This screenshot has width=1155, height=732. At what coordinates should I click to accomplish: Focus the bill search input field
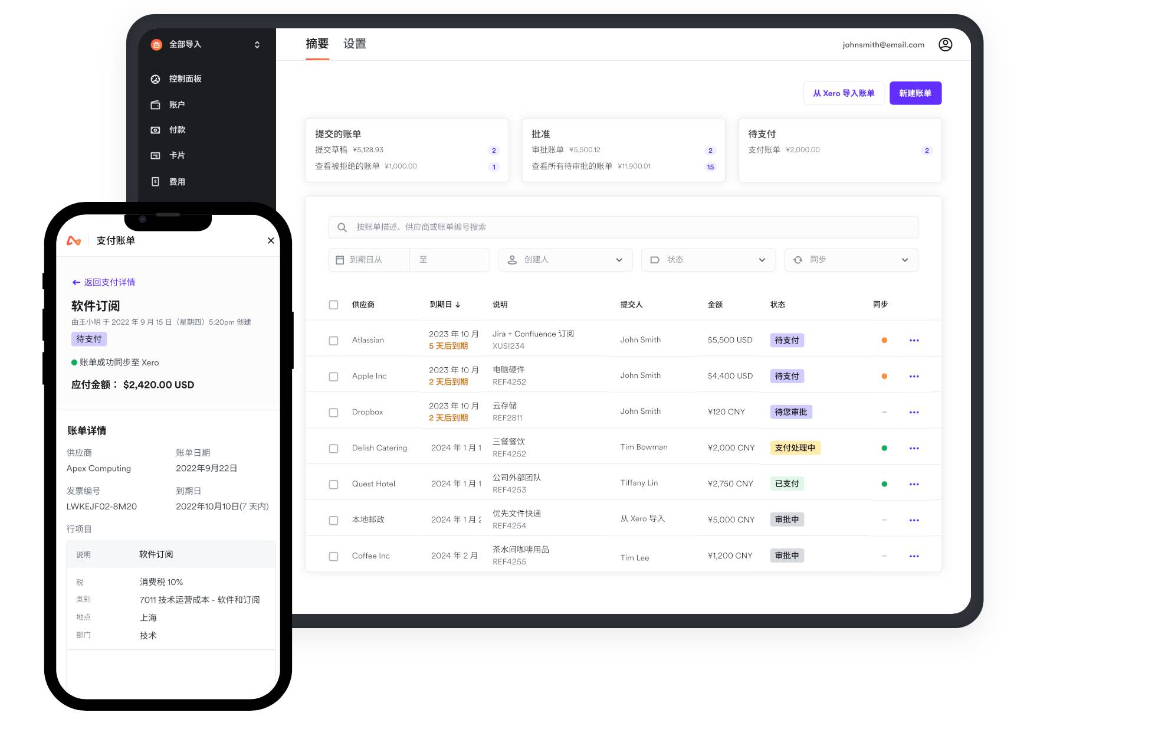pyautogui.click(x=623, y=228)
